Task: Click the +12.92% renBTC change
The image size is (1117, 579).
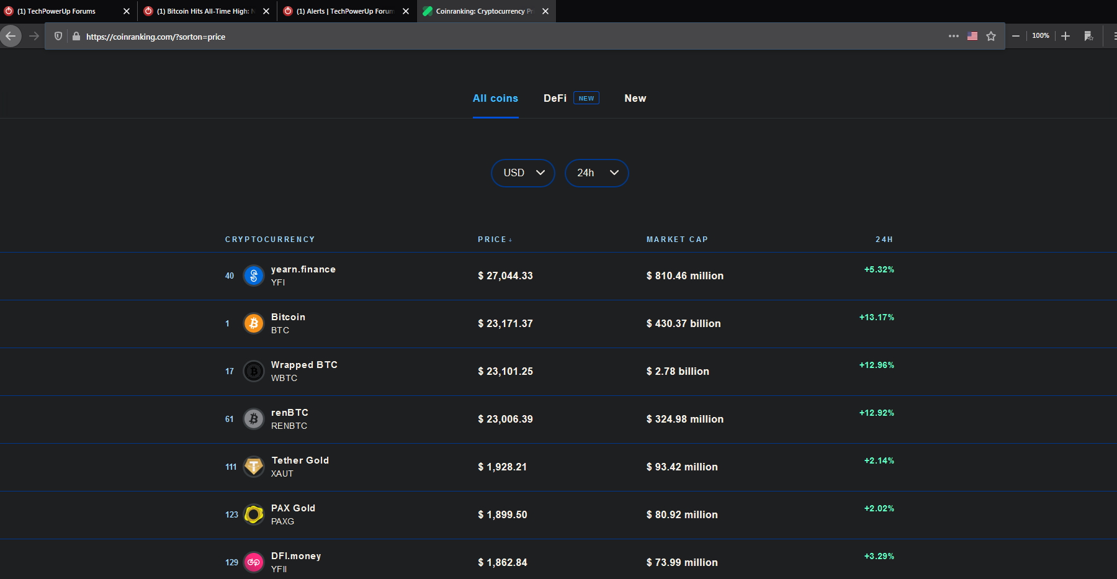Action: pos(877,413)
